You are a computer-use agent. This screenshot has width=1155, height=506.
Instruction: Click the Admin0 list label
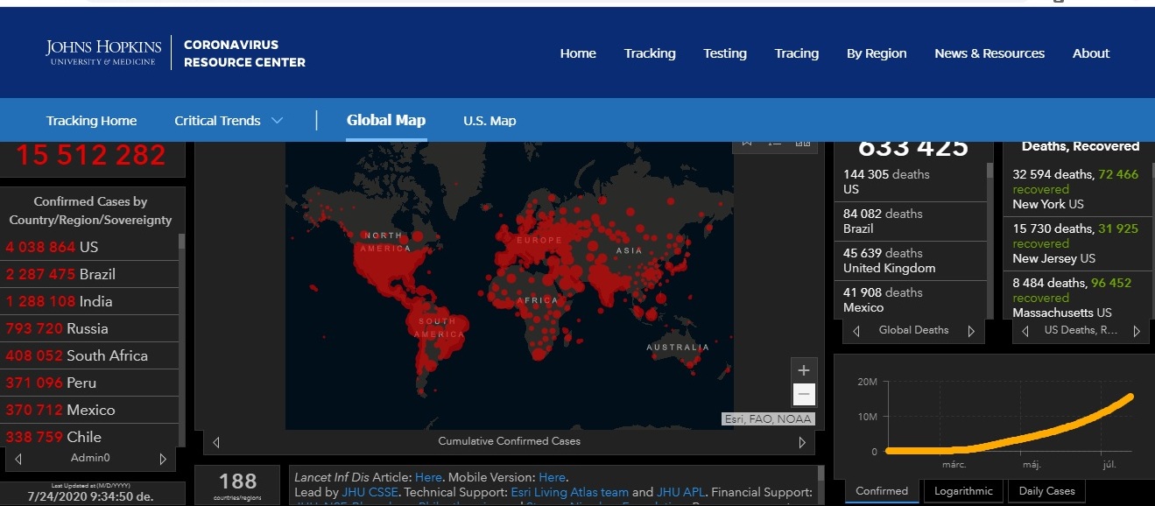[x=90, y=458]
